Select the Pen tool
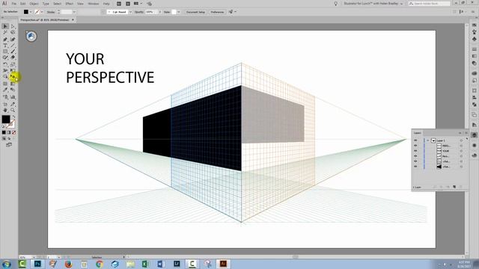The image size is (479, 269). (x=5, y=40)
